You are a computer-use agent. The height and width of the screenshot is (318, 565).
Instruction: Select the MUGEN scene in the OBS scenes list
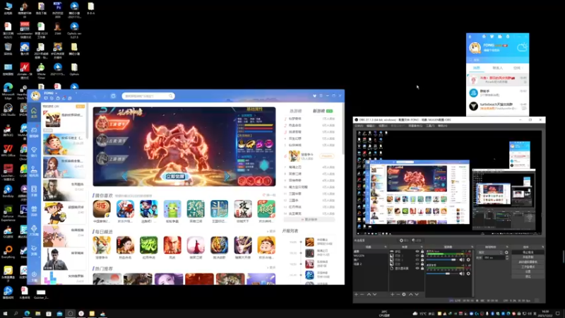(359, 256)
